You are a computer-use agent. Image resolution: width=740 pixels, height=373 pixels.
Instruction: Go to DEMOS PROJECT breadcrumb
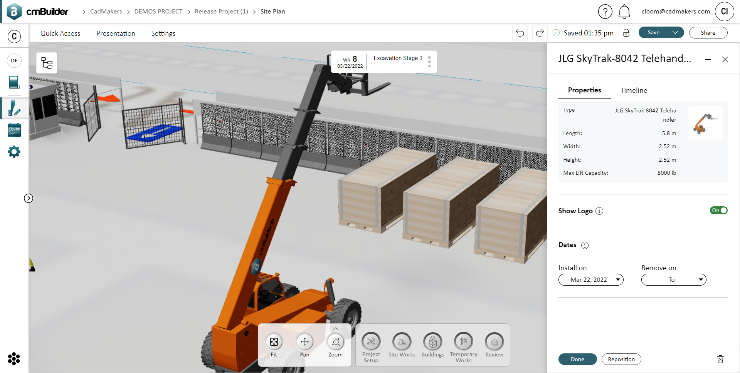tap(158, 12)
